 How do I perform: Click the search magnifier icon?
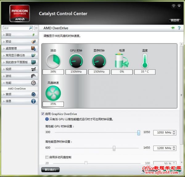click(31, 28)
